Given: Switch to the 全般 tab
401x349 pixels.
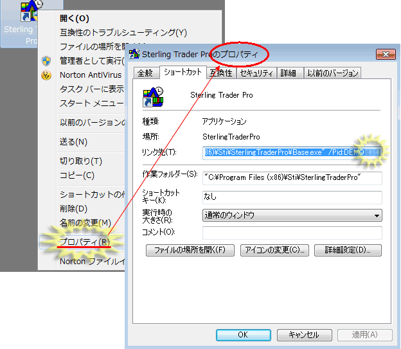Looking at the screenshot, I should 145,73.
